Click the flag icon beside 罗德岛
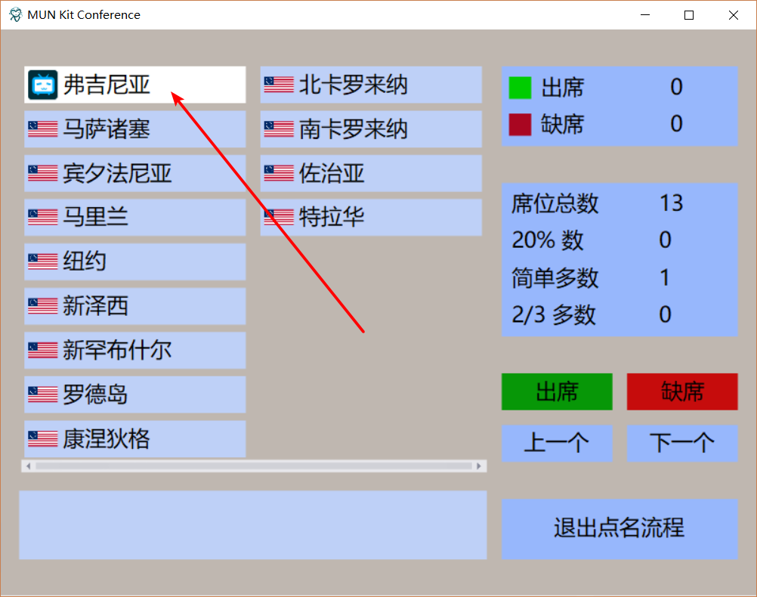 pyautogui.click(x=42, y=394)
